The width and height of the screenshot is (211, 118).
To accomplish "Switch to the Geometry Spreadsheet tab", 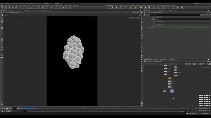I will tap(45, 10).
